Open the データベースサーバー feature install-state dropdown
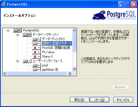The height and width of the screenshot is (107, 138). coord(27,35)
